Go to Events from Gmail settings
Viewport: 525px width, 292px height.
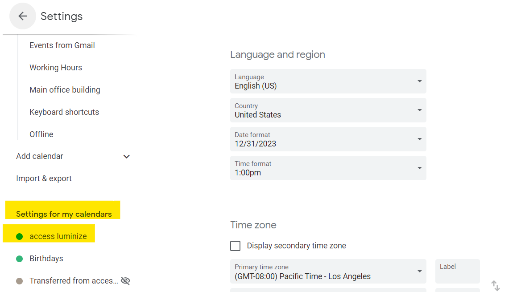(x=62, y=45)
